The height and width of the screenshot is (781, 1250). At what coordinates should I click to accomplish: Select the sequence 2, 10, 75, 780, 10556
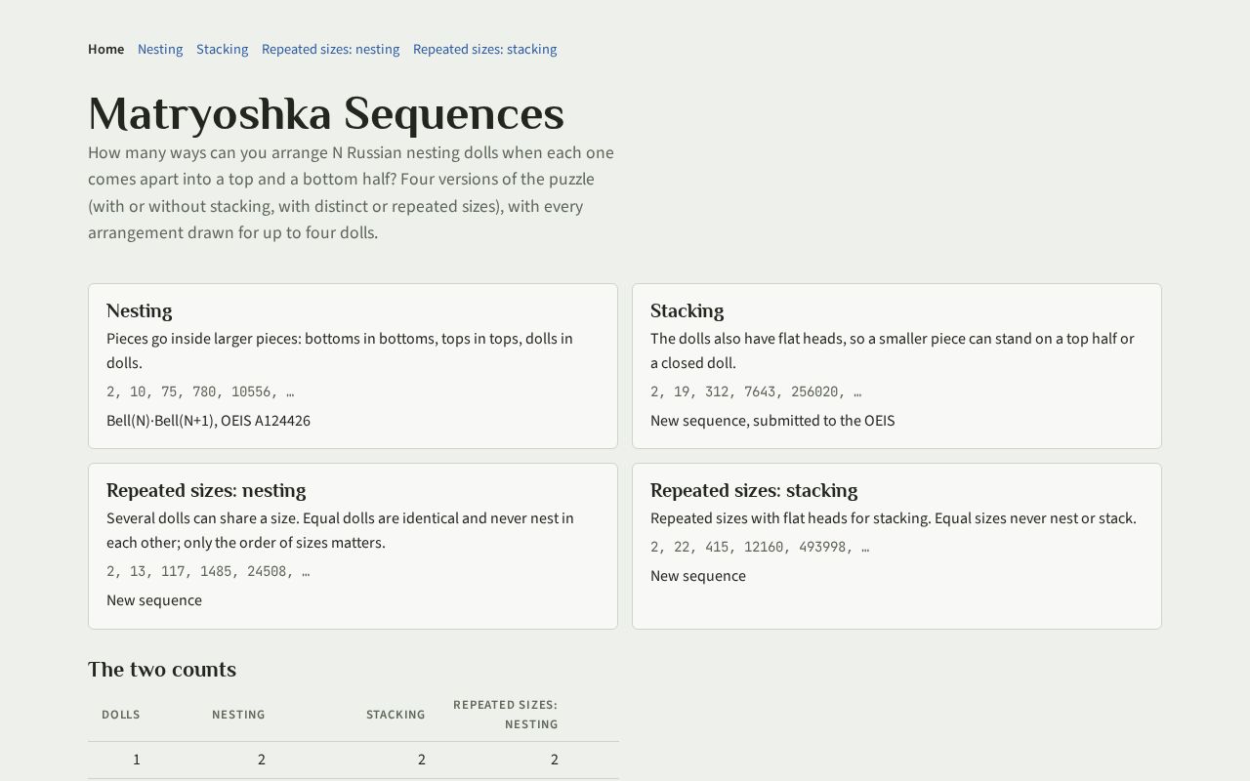(200, 391)
